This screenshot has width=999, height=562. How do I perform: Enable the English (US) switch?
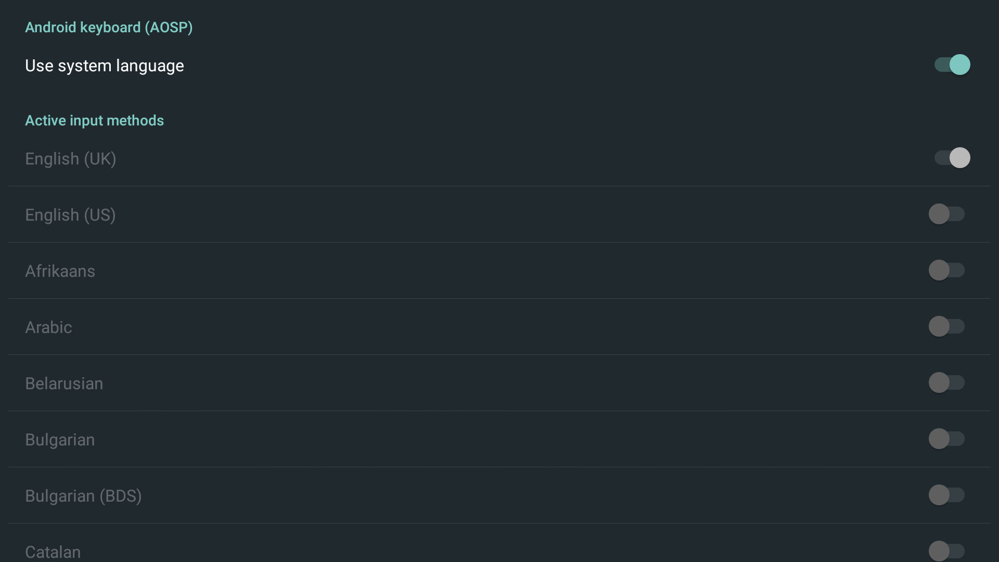(x=946, y=214)
